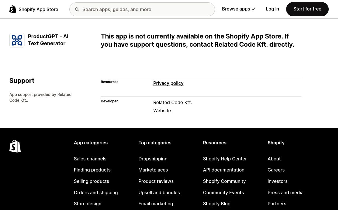Visit the developer Website link

click(162, 111)
